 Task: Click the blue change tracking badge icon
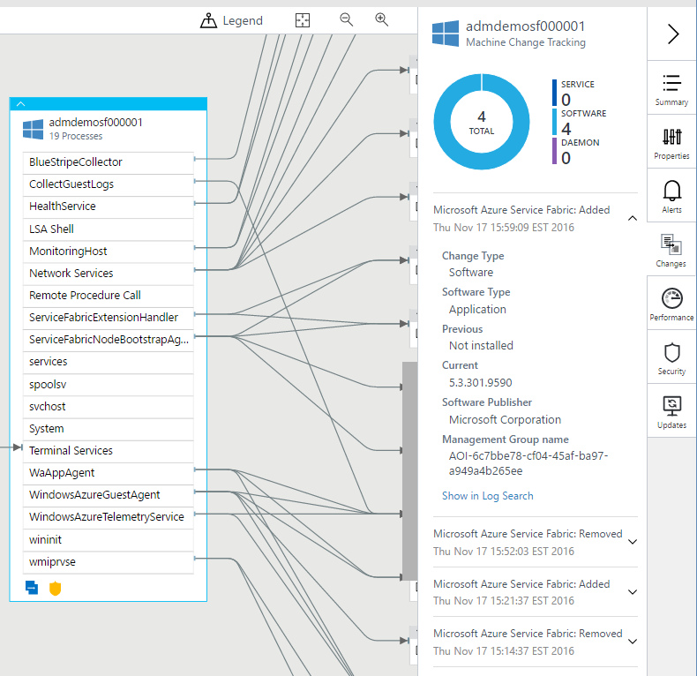click(32, 588)
